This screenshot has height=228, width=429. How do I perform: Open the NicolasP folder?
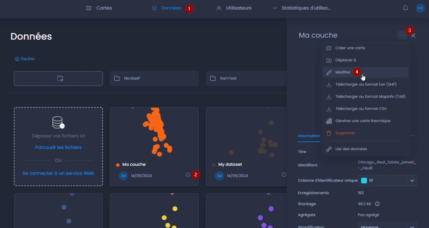[x=154, y=78]
